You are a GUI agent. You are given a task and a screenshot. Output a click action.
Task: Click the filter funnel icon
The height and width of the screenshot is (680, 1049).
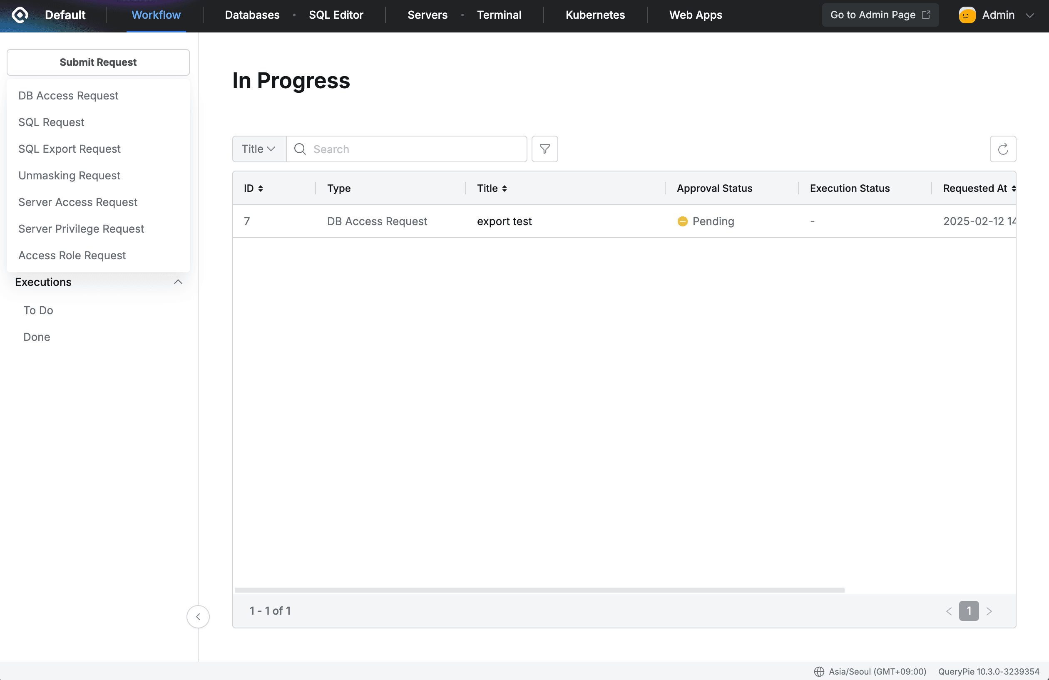pos(544,149)
